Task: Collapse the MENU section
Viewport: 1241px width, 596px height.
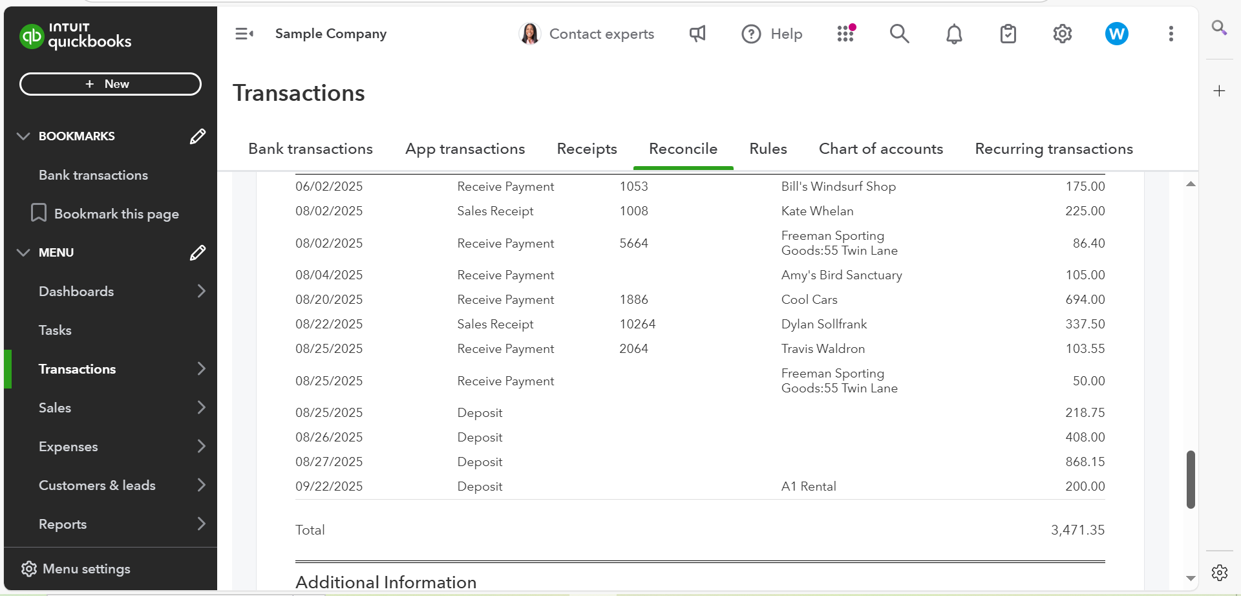Action: point(23,253)
